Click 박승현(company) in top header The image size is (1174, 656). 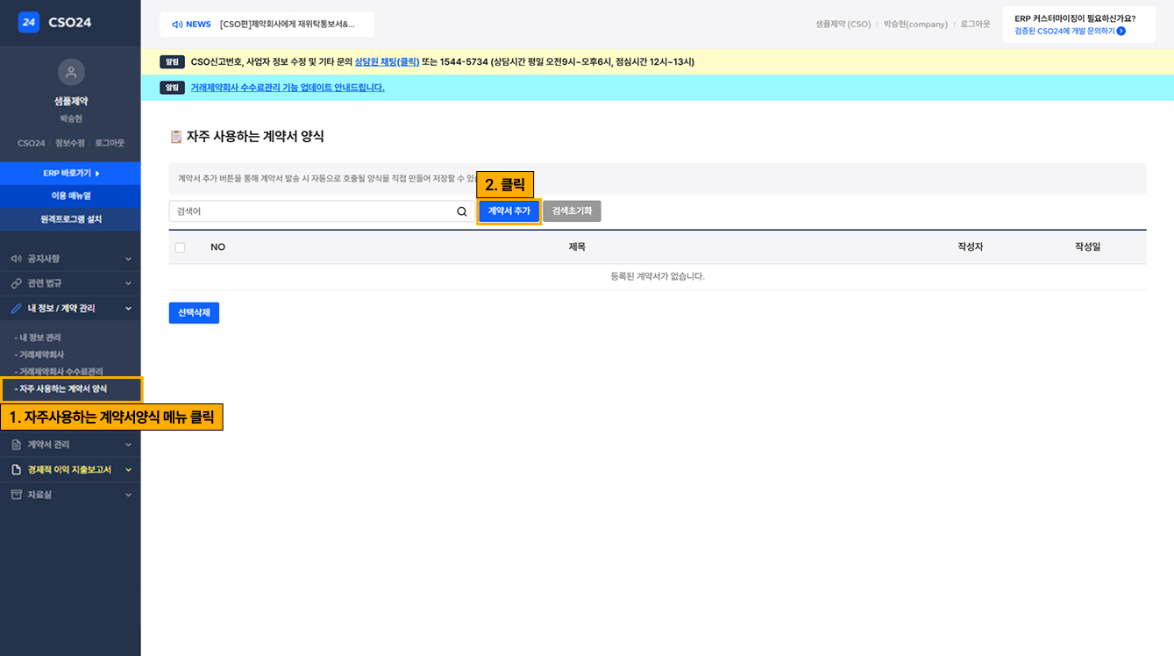[915, 25]
